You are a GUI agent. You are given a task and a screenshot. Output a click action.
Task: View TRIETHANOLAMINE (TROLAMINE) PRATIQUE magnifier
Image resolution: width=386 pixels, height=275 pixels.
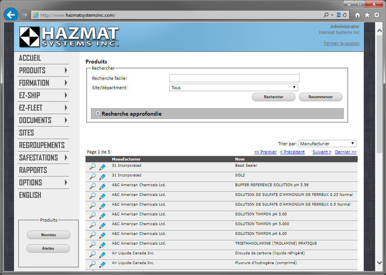tap(93, 244)
